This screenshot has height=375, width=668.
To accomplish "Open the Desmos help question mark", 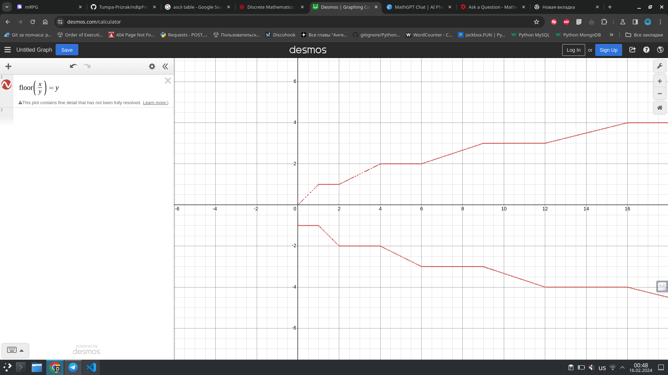I will [x=646, y=50].
